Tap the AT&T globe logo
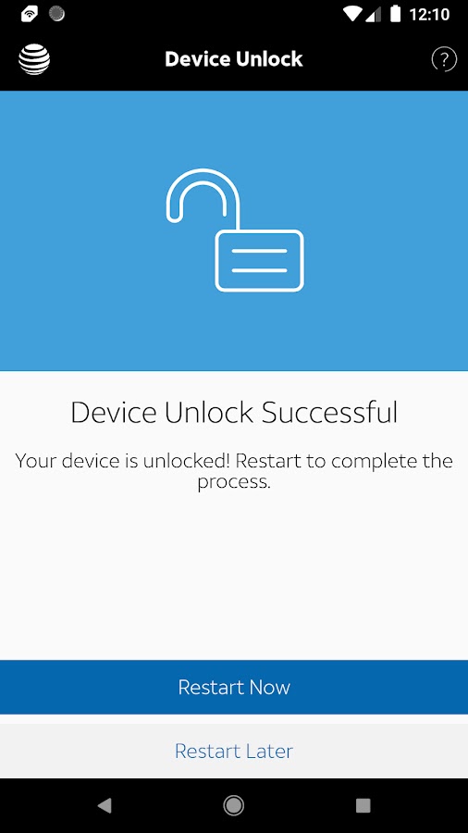Screen dimensions: 468x833 pyautogui.click(x=34, y=59)
